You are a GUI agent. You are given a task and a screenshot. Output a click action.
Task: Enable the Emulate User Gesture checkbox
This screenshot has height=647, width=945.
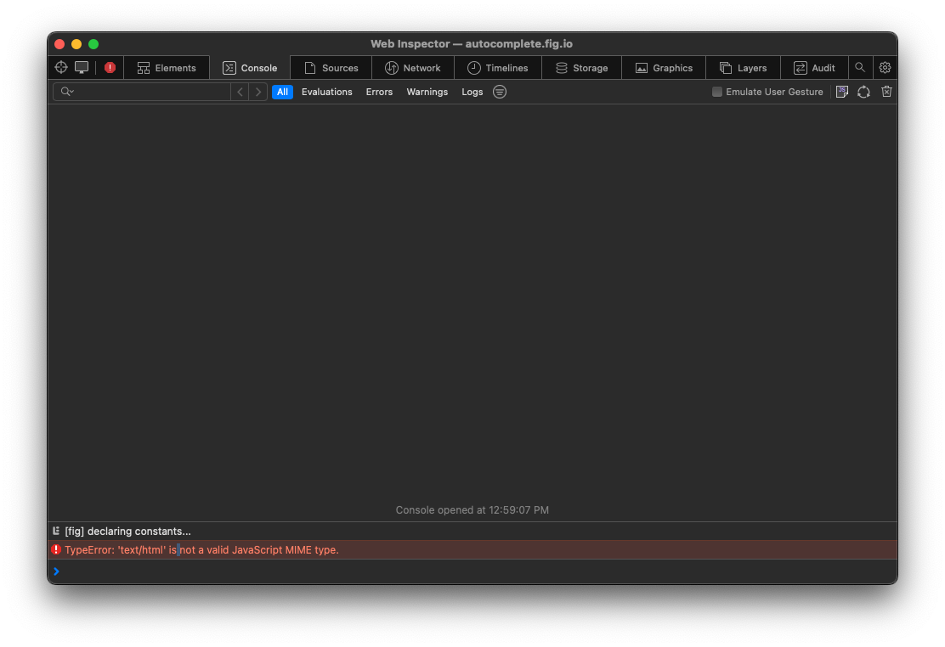click(x=716, y=92)
